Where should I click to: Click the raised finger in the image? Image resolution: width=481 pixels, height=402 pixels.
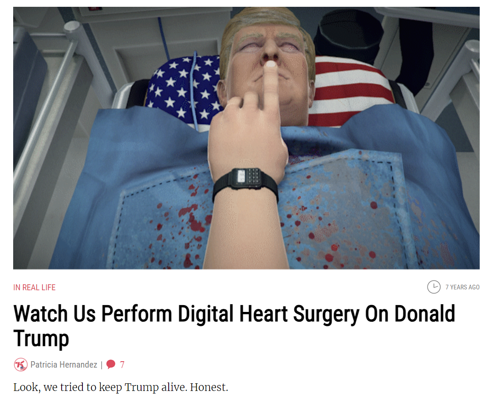[x=271, y=85]
